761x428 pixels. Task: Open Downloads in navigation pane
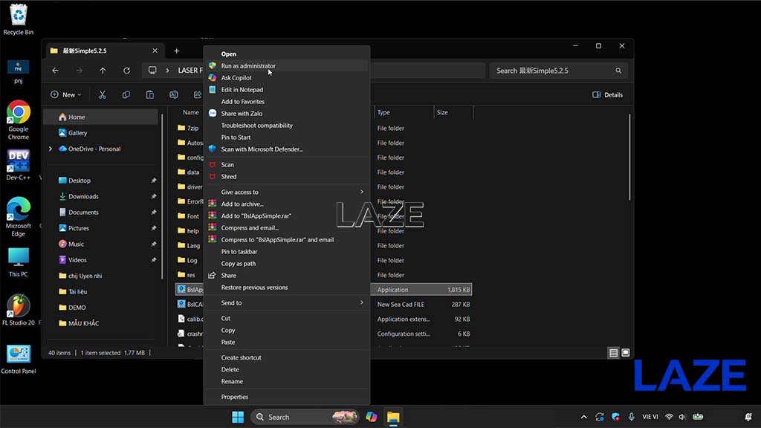tap(101, 196)
